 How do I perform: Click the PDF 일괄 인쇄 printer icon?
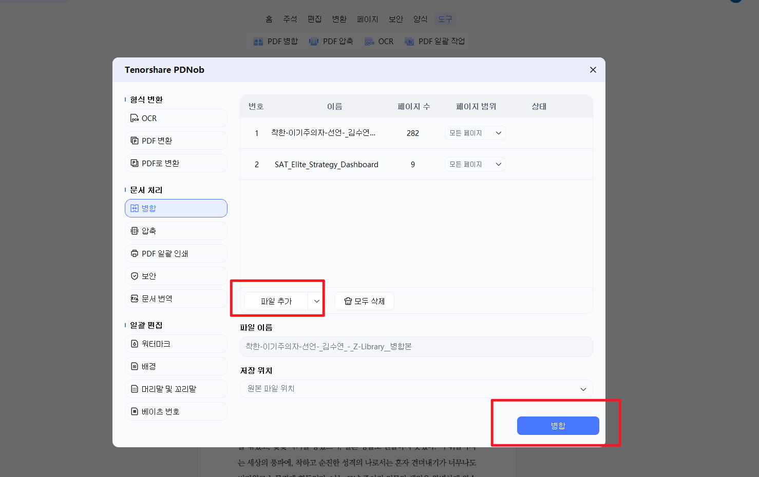(135, 253)
